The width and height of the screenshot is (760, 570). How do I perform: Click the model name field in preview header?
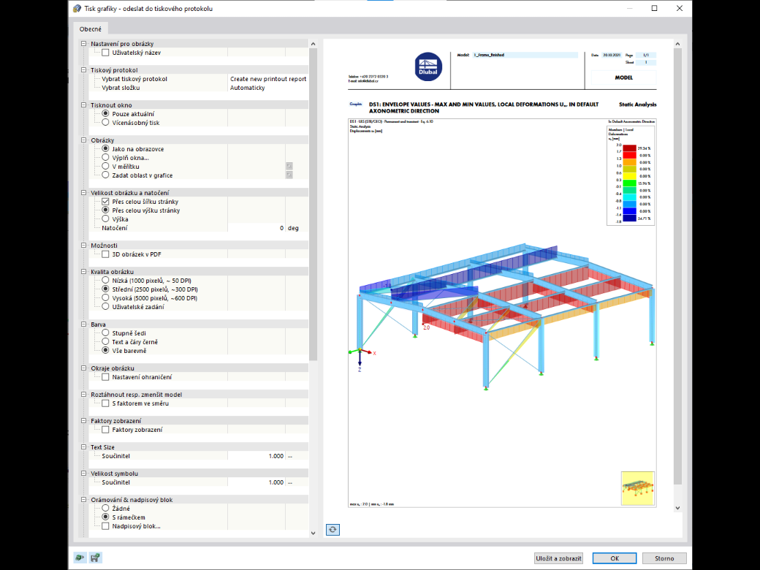pos(525,55)
